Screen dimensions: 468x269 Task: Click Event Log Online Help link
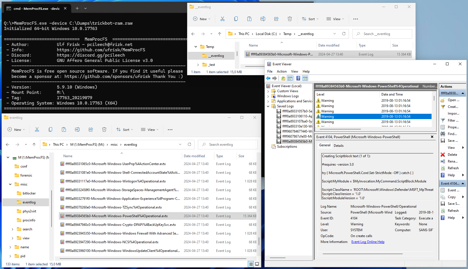[x=368, y=242]
